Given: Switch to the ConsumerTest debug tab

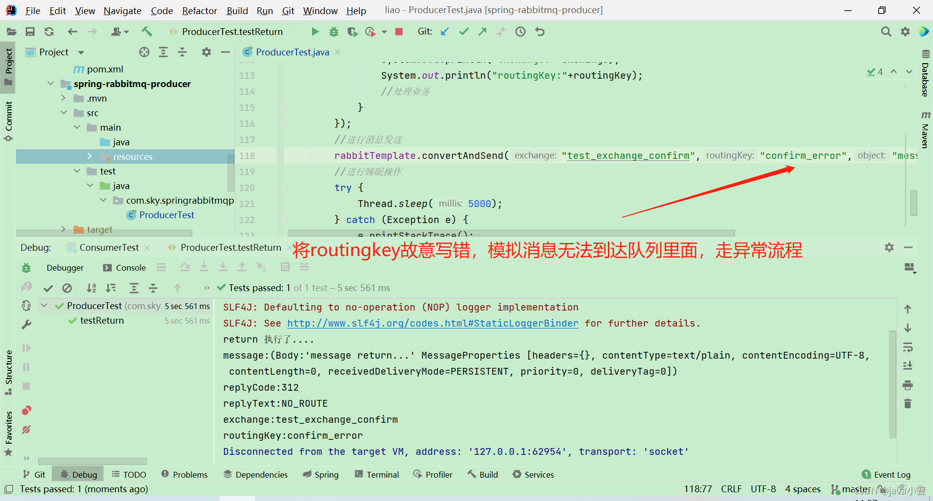Looking at the screenshot, I should pos(109,247).
